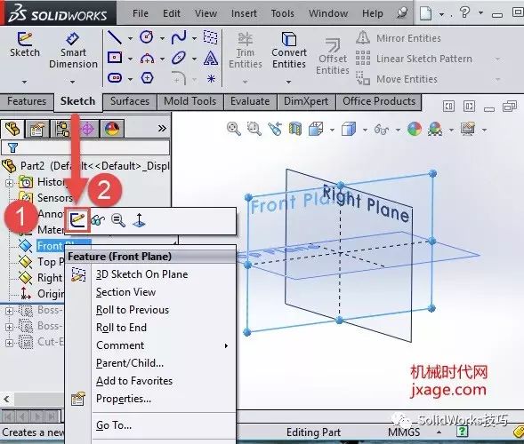Click the Point tool asterisk icon

click(x=211, y=79)
